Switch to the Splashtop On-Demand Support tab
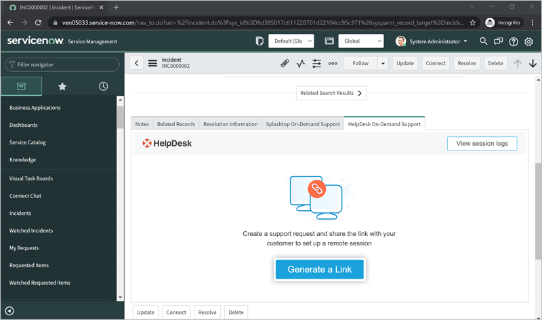 303,124
